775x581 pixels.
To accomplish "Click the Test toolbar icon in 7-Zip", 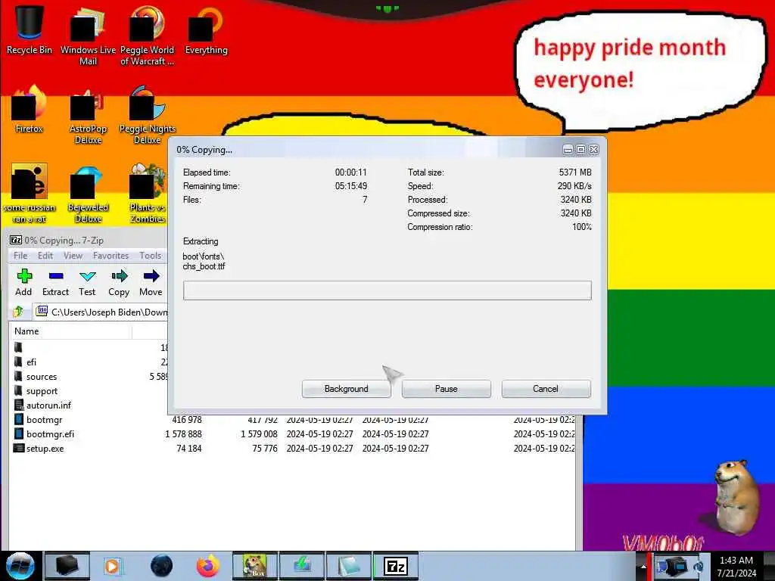I will click(x=87, y=283).
